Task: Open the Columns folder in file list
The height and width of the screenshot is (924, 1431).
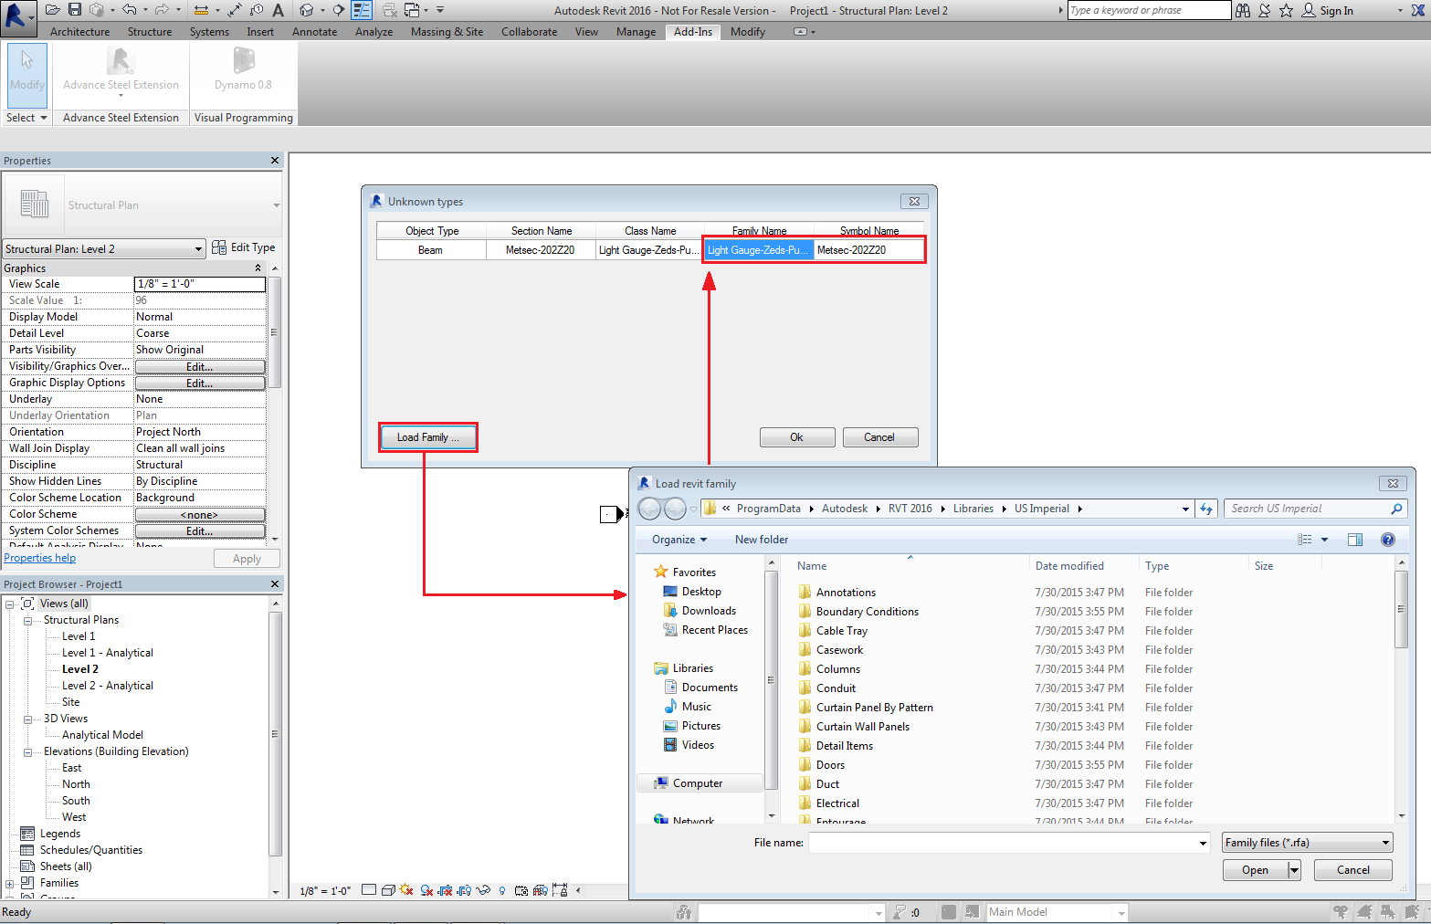Action: tap(838, 669)
